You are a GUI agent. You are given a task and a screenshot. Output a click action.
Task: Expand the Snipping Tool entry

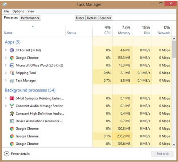click(x=6, y=73)
